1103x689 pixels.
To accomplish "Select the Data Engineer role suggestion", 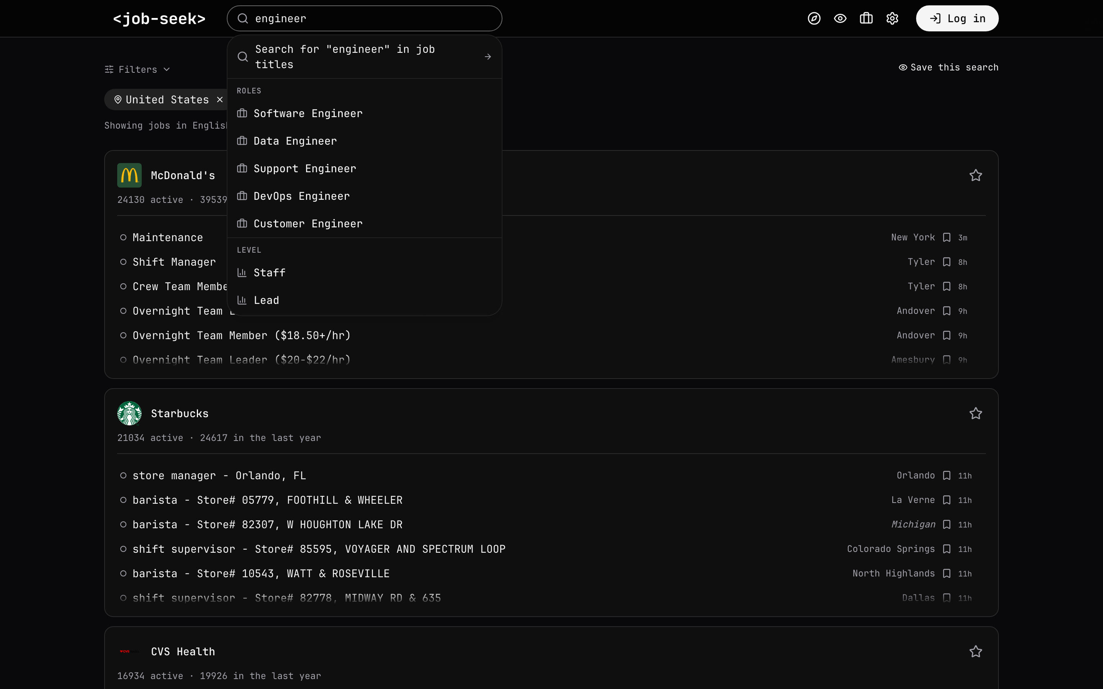I will pyautogui.click(x=365, y=141).
